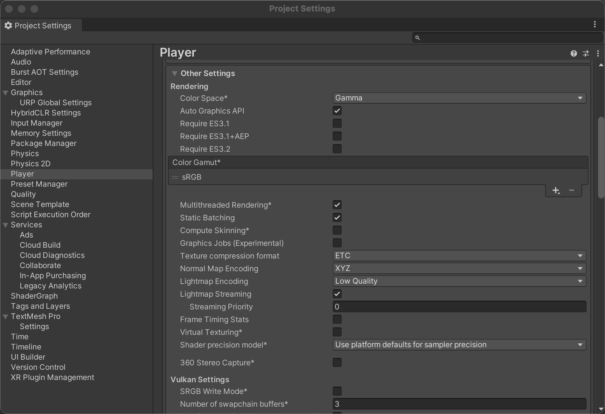
Task: Click the gear icon on Project Settings tab
Action: point(8,25)
